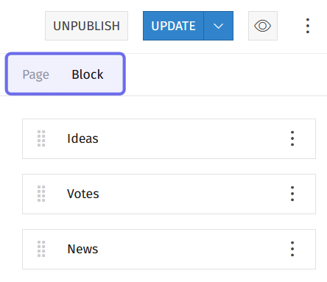This screenshot has width=327, height=282.
Task: Open the Ideas block options menu
Action: tap(292, 138)
